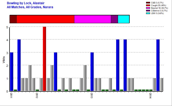Screen dimensions: 172x106
Task: Click the "2014" x-axis label
Action: [x=150, y=95]
